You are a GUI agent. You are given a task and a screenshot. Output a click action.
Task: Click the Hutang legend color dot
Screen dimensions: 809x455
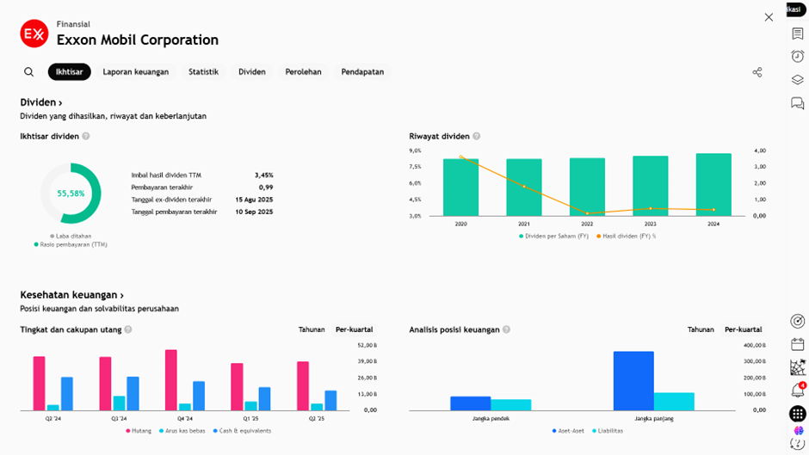click(128, 430)
